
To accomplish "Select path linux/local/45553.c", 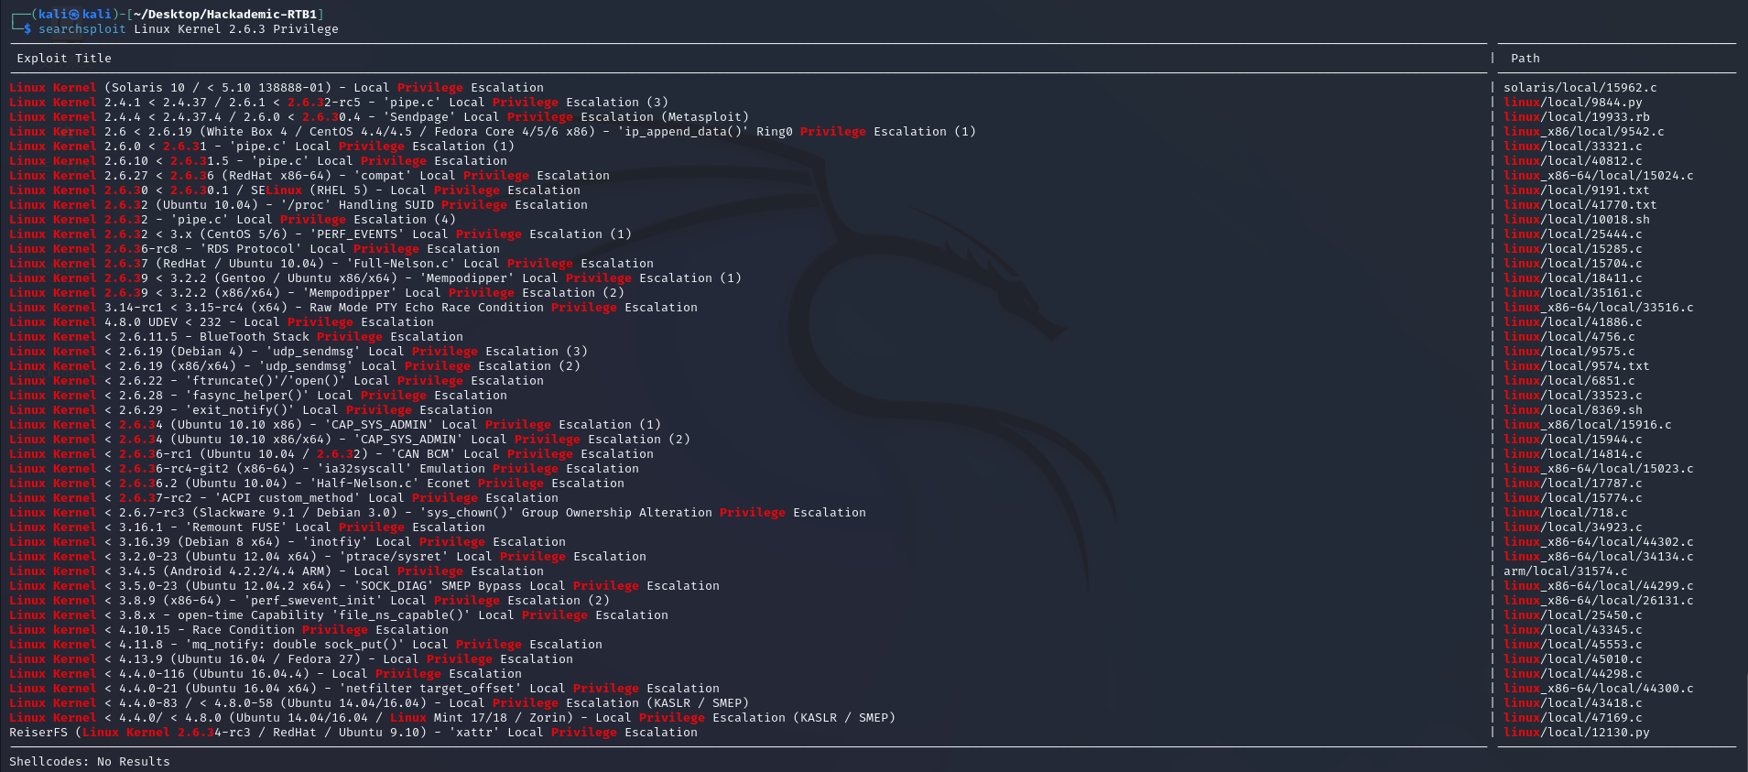I will (1573, 645).
